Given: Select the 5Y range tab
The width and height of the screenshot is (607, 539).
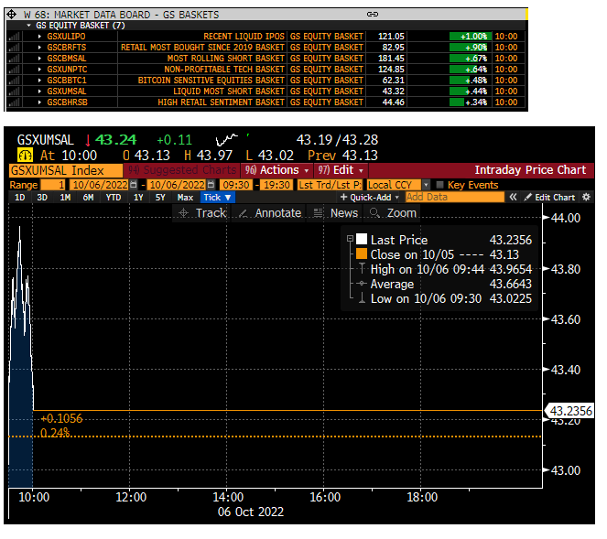Looking at the screenshot, I should point(160,198).
